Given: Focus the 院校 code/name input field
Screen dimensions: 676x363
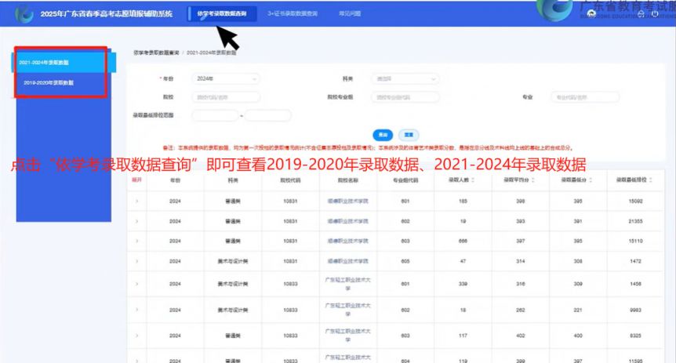Looking at the screenshot, I should coord(226,97).
